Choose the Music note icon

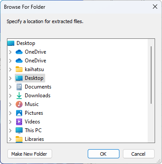(x=19, y=104)
